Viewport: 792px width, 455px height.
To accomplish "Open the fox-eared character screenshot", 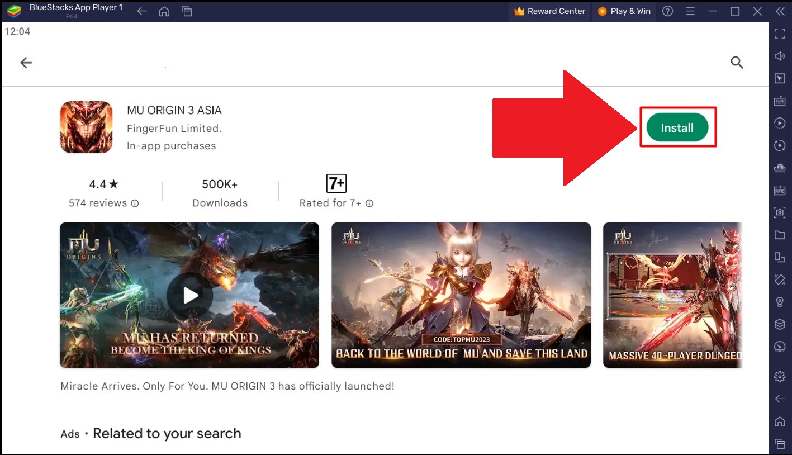I will (x=461, y=295).
